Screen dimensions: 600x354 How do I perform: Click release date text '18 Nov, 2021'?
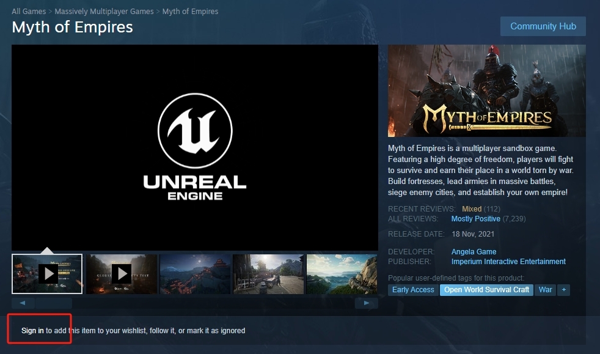tap(473, 234)
